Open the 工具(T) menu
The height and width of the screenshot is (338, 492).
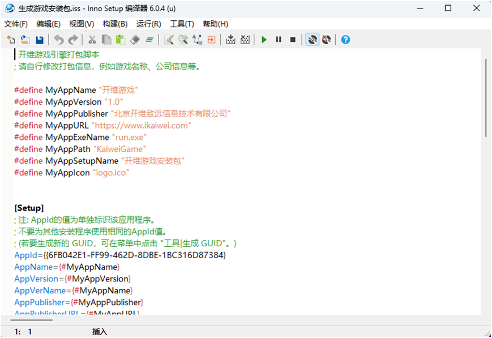tap(182, 24)
